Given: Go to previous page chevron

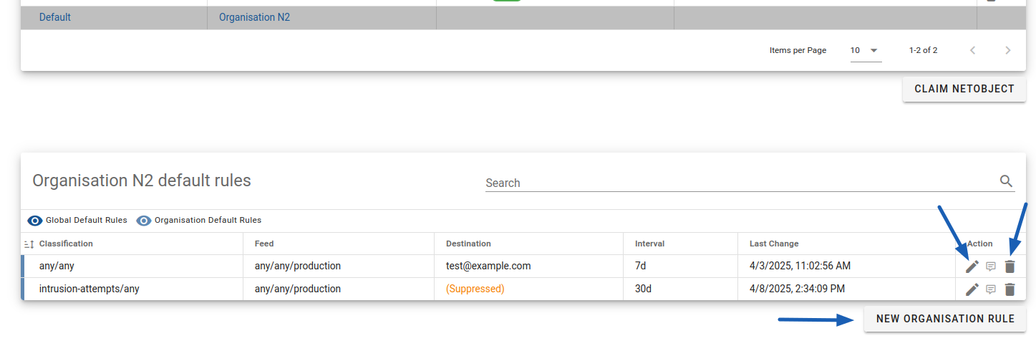Looking at the screenshot, I should tap(972, 50).
